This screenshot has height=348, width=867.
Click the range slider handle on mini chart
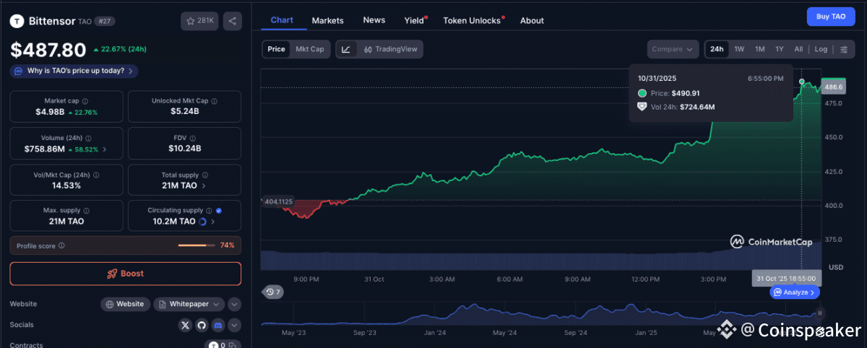click(x=819, y=313)
